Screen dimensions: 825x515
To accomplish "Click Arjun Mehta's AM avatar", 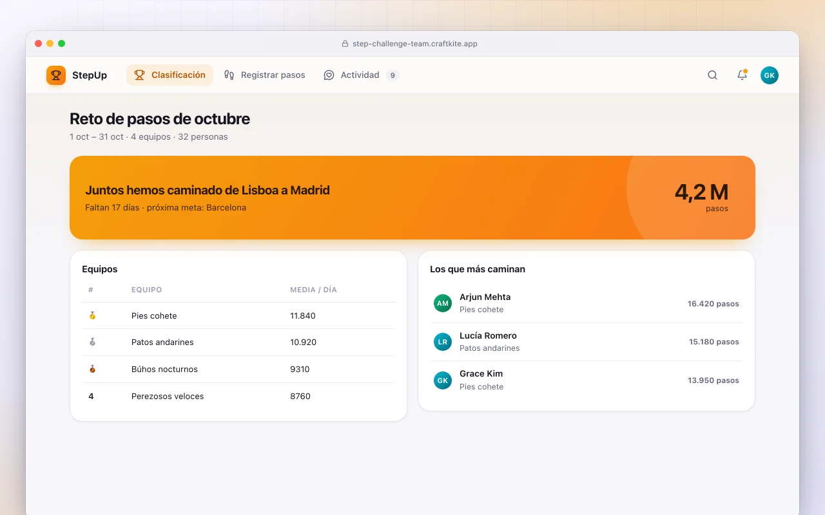I will tap(443, 303).
